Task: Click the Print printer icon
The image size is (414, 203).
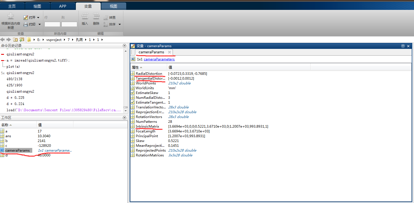Action: click(26, 24)
